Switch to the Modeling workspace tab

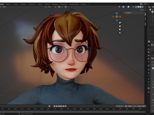point(8,4)
